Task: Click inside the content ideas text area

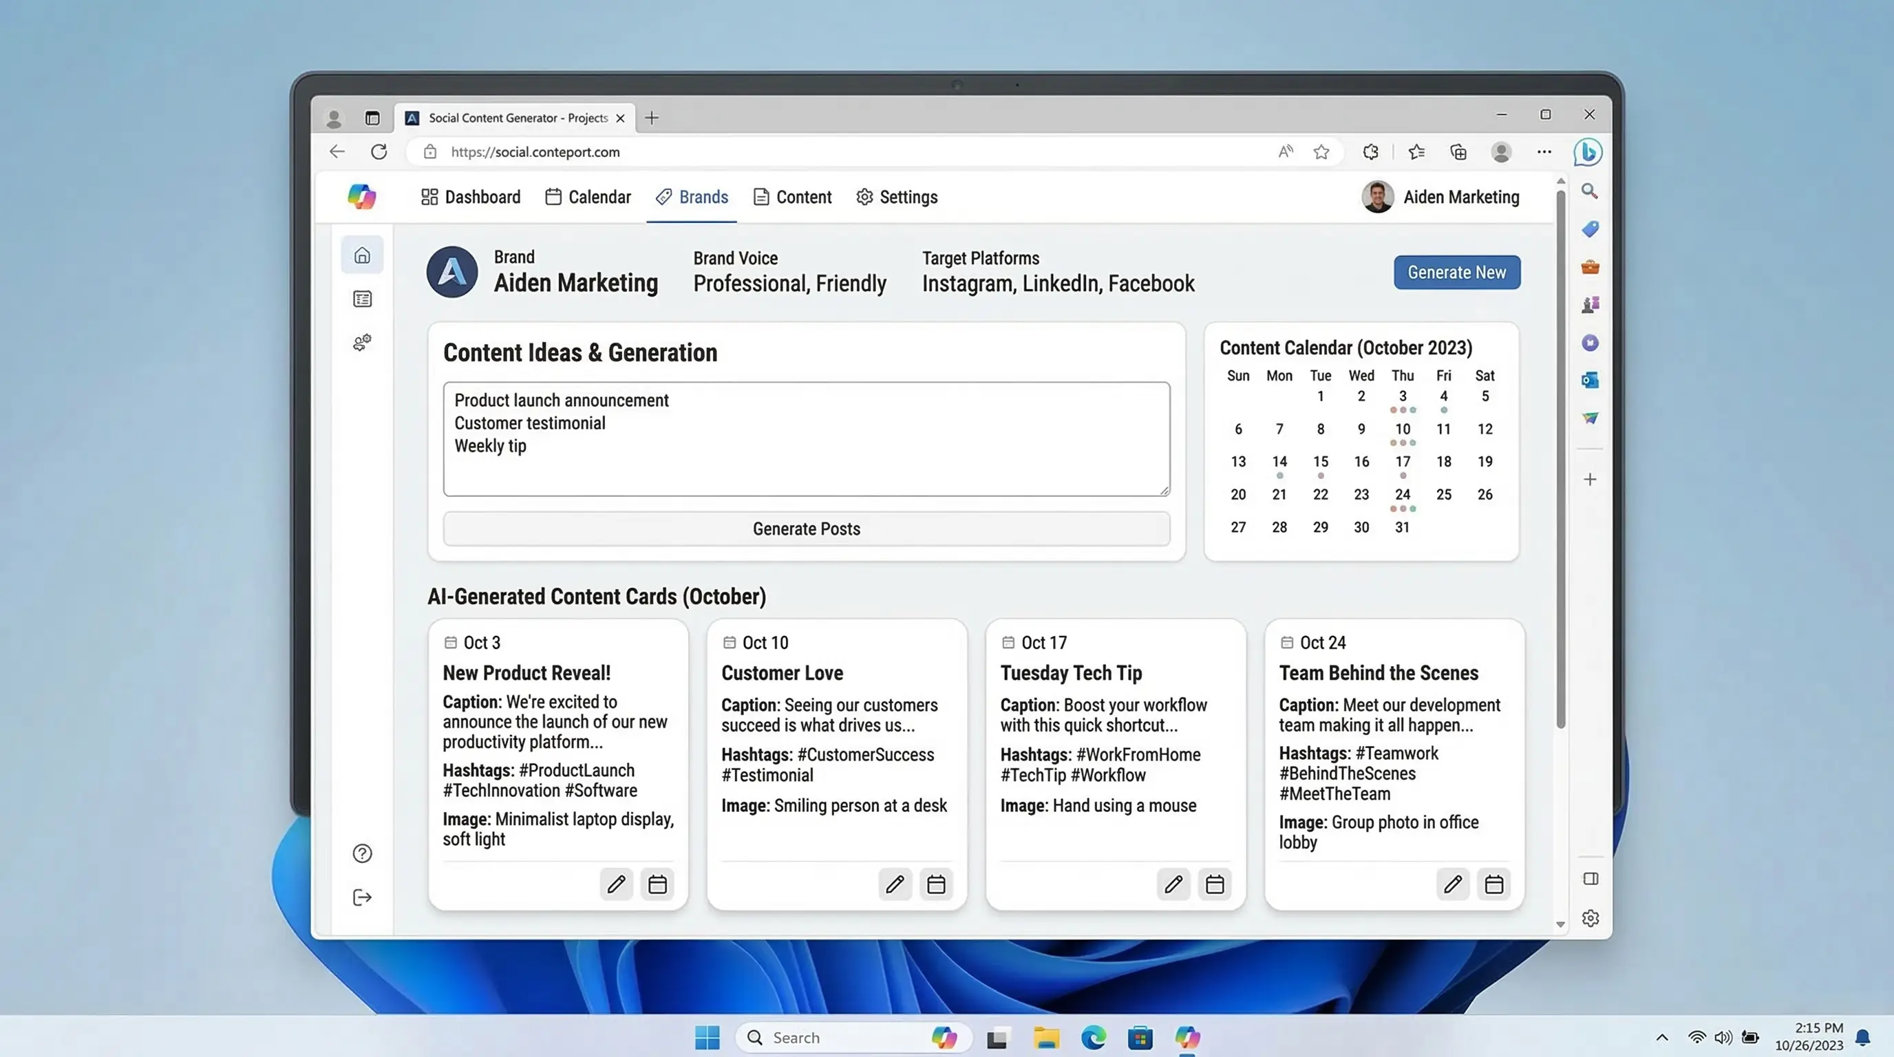Action: click(806, 439)
